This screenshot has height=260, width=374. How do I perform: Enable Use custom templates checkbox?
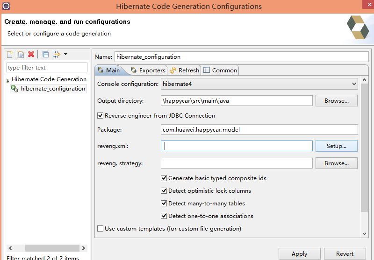[x=101, y=229]
